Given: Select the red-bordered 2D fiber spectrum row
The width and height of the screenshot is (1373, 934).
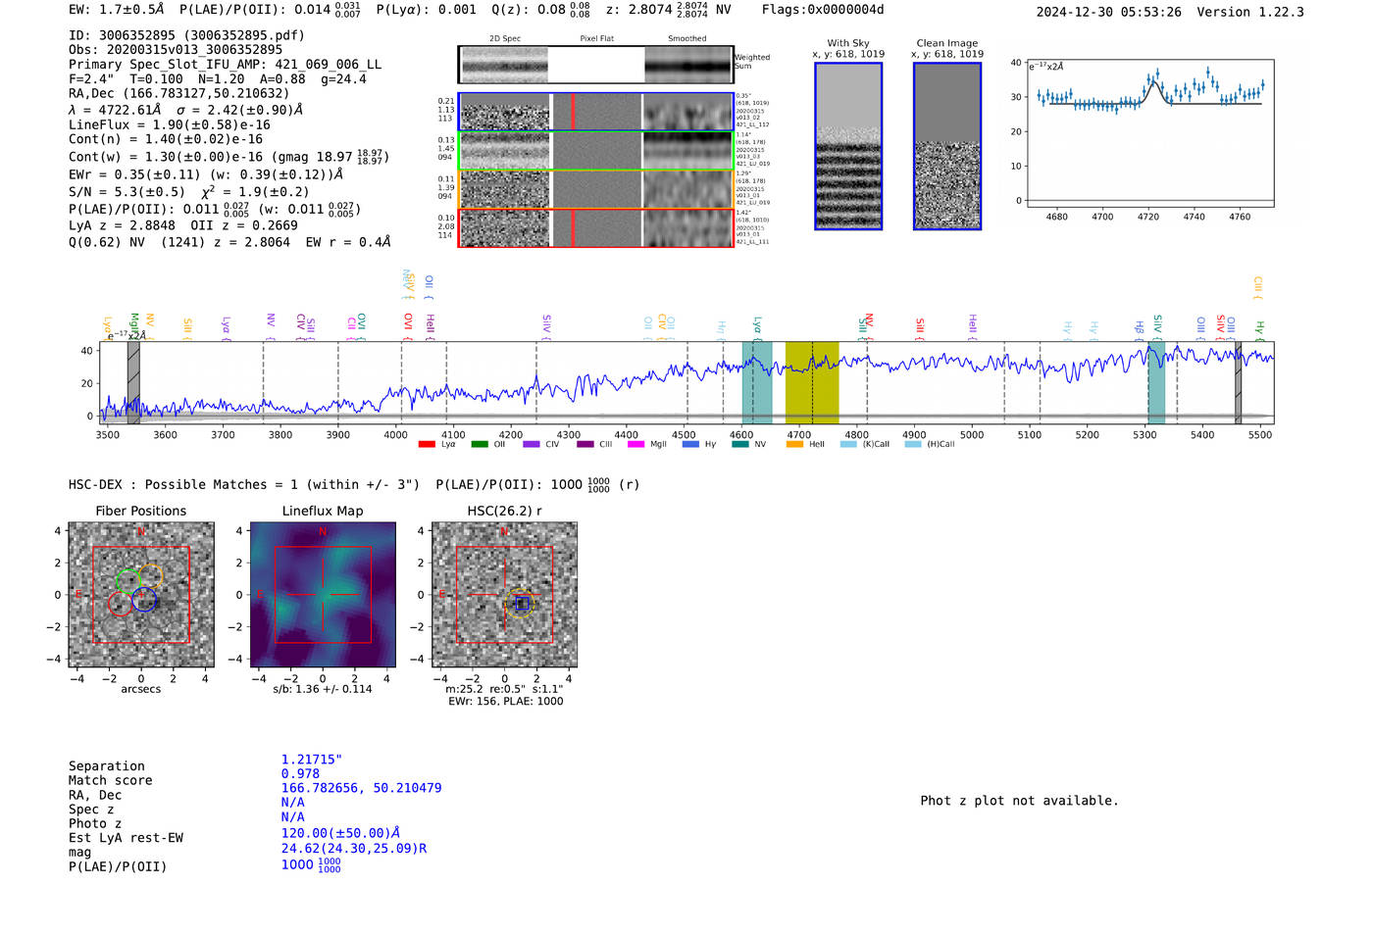Looking at the screenshot, I should click(x=596, y=228).
